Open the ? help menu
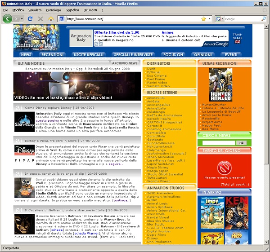 [102, 10]
